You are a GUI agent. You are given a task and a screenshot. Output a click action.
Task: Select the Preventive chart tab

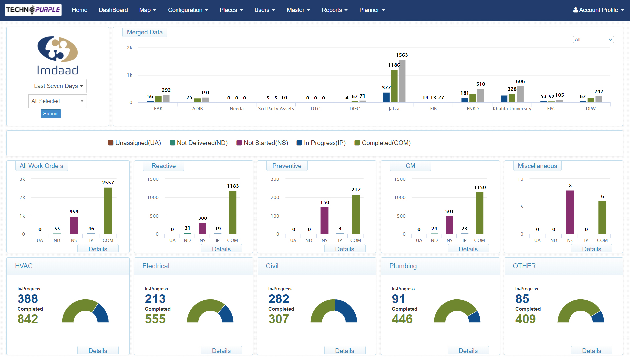pyautogui.click(x=287, y=166)
